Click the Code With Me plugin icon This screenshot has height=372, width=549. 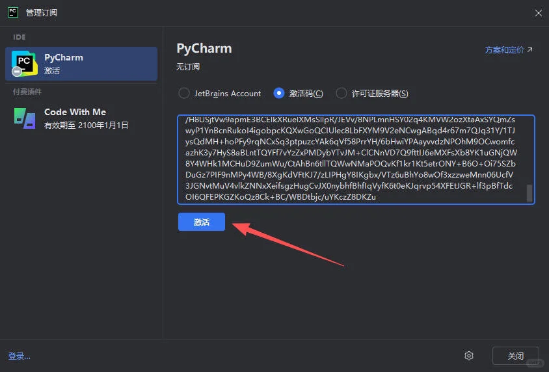pyautogui.click(x=25, y=118)
